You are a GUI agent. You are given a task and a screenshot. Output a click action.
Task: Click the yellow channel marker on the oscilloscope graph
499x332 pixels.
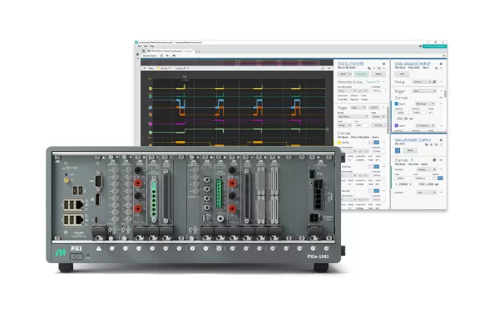[151, 86]
